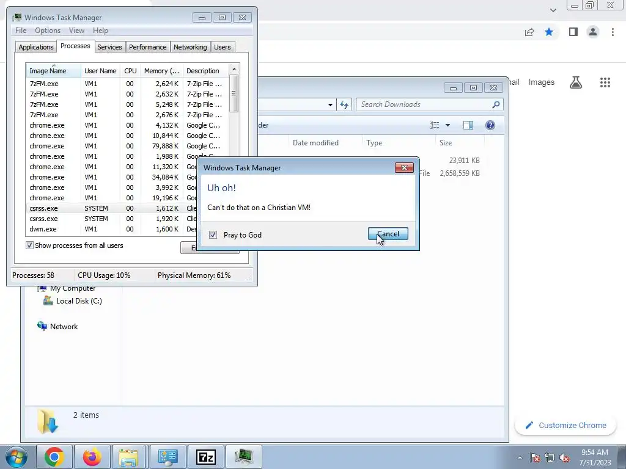Click the process list scroll-up arrow

(234, 69)
